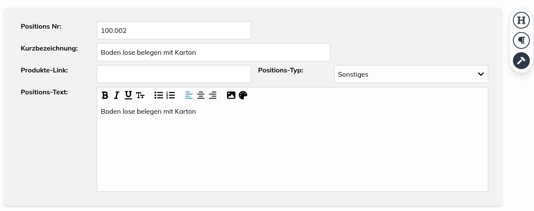Click the text 'Boden lose belegen mit Karton' in editor

[148, 112]
